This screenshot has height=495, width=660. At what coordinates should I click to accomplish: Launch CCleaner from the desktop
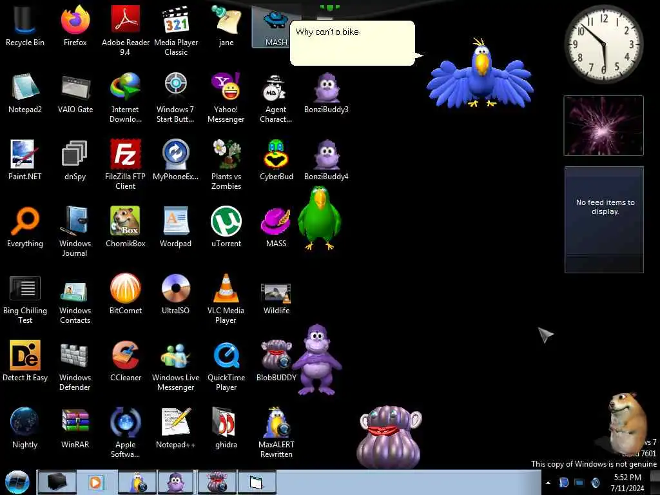[125, 361]
